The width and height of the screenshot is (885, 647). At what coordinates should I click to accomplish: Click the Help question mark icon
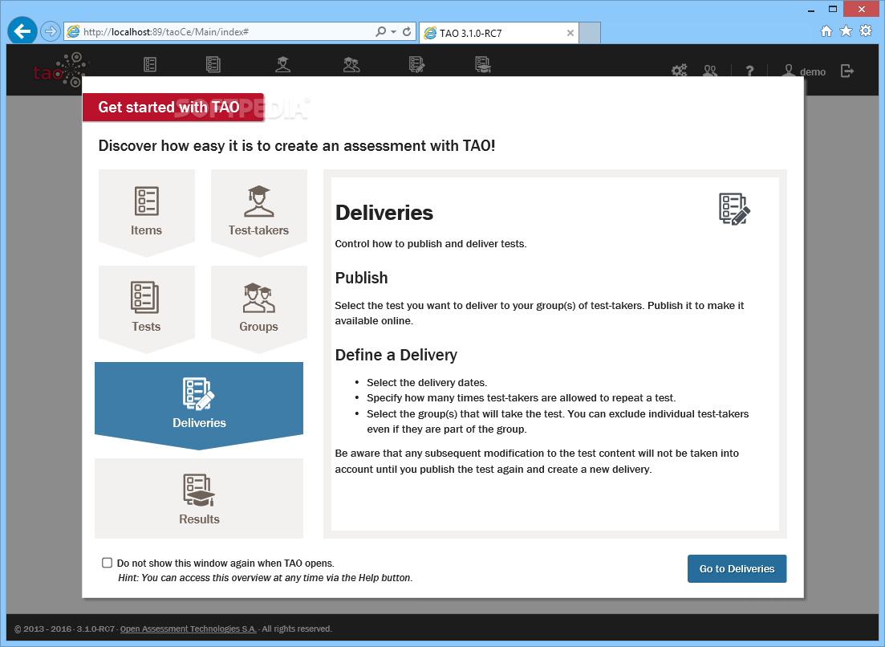pos(749,71)
